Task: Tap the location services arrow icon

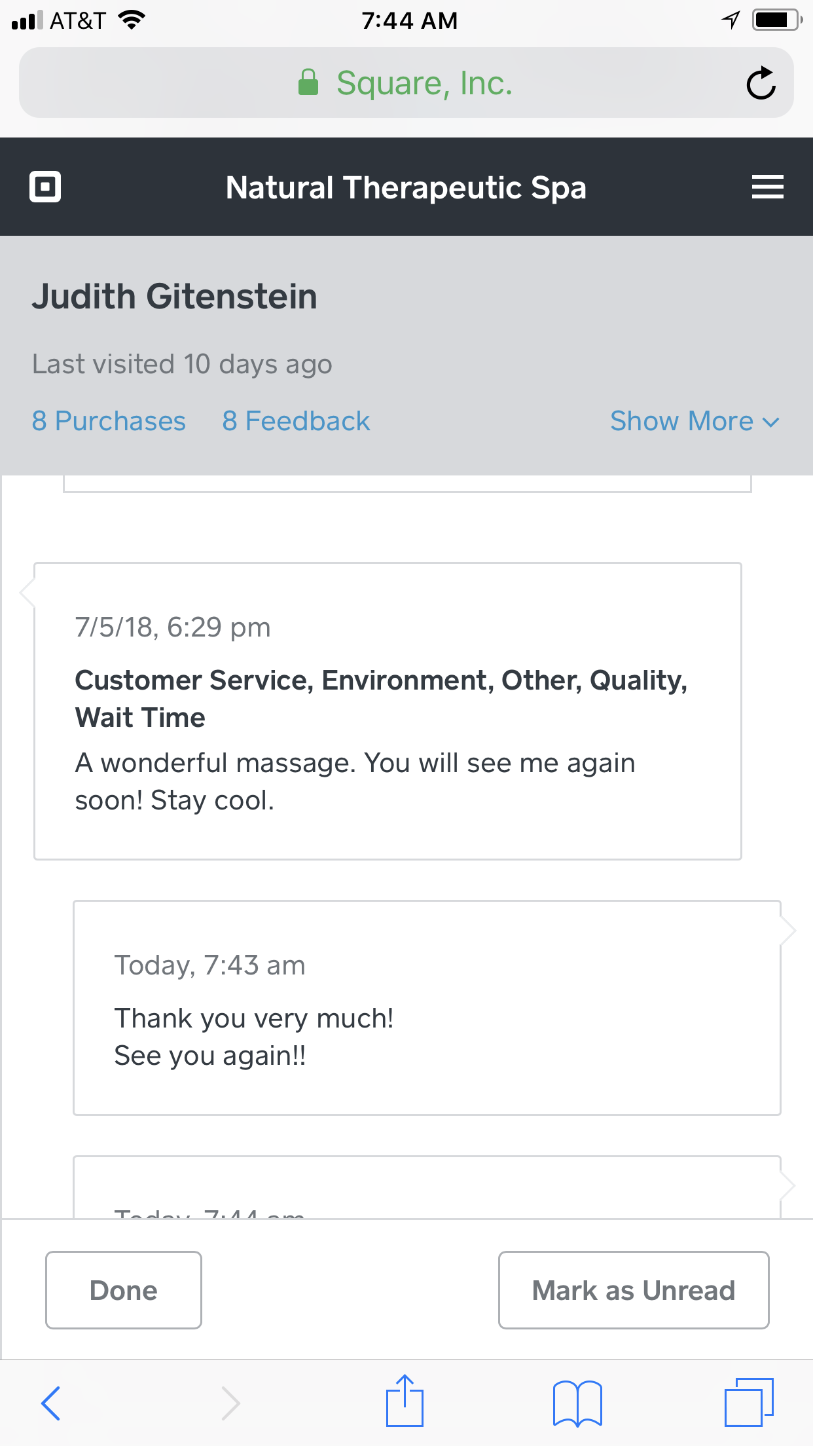Action: (x=731, y=20)
